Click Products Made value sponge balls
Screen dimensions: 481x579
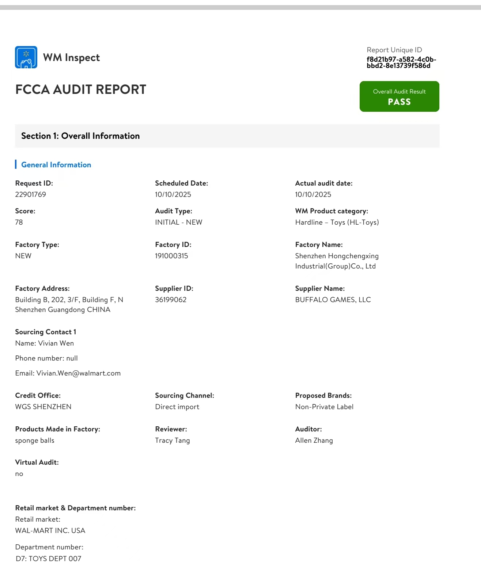[x=35, y=440]
